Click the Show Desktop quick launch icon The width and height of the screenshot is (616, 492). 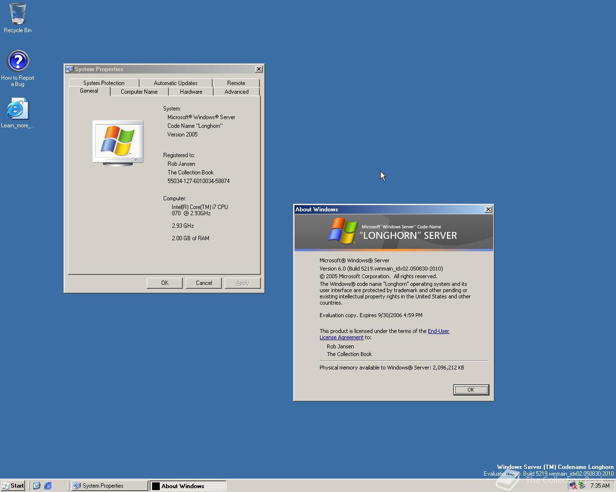(37, 486)
